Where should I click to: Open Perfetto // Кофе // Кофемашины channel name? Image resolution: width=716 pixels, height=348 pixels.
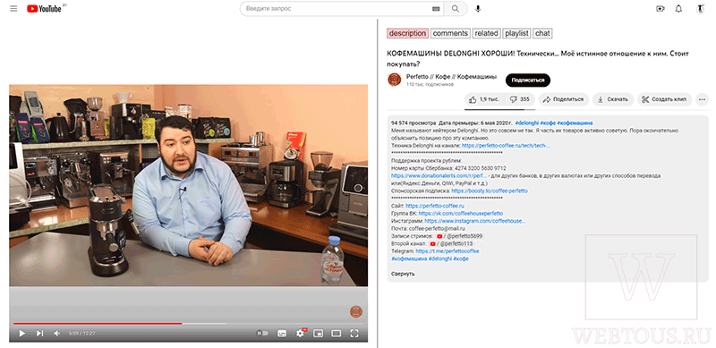pyautogui.click(x=452, y=76)
